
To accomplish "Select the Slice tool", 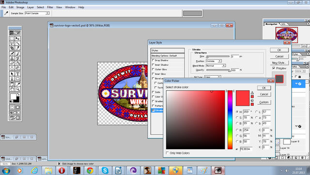I will pyautogui.click(x=17, y=48).
